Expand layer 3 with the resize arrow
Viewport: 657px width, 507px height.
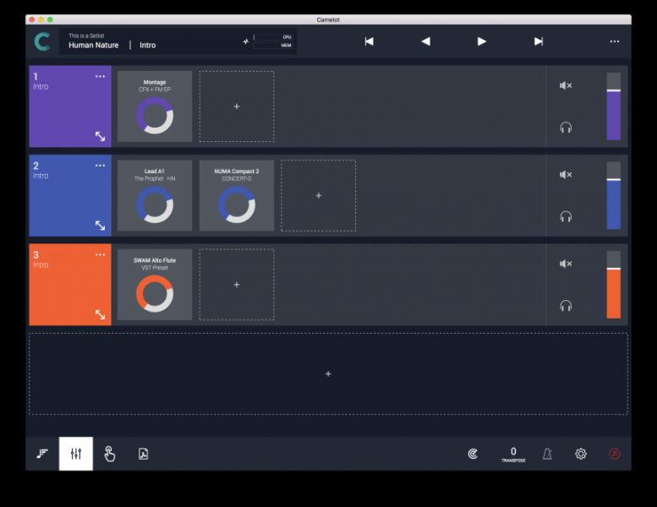[100, 315]
